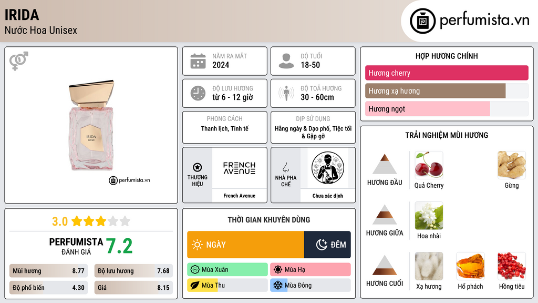
Task: Click the clock icon beside Độ lưu hương
Action: pos(198,93)
